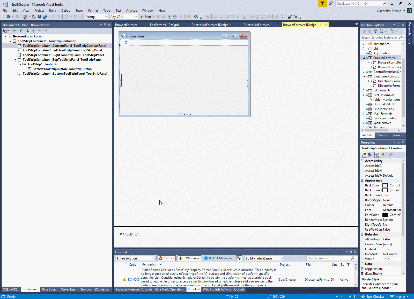Screen dimensions: 414x299
Task: Save the current file with the Save icon
Action: 40,17
